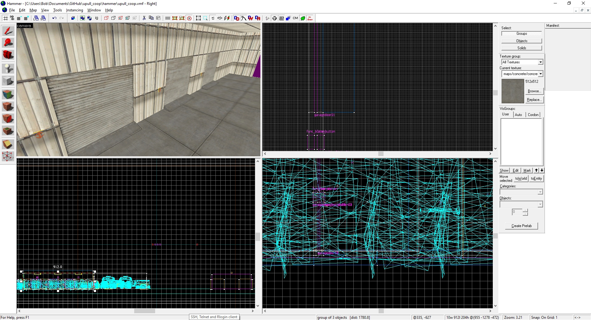Click the Ungroup selected objects icon

90,18
